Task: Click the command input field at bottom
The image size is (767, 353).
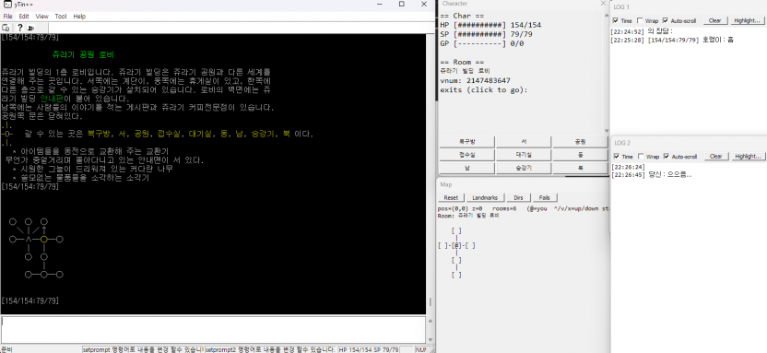Action: (213, 330)
